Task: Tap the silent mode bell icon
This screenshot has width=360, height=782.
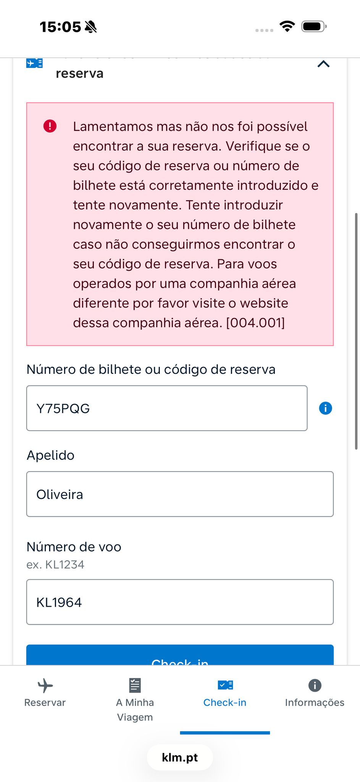Action: [x=91, y=27]
